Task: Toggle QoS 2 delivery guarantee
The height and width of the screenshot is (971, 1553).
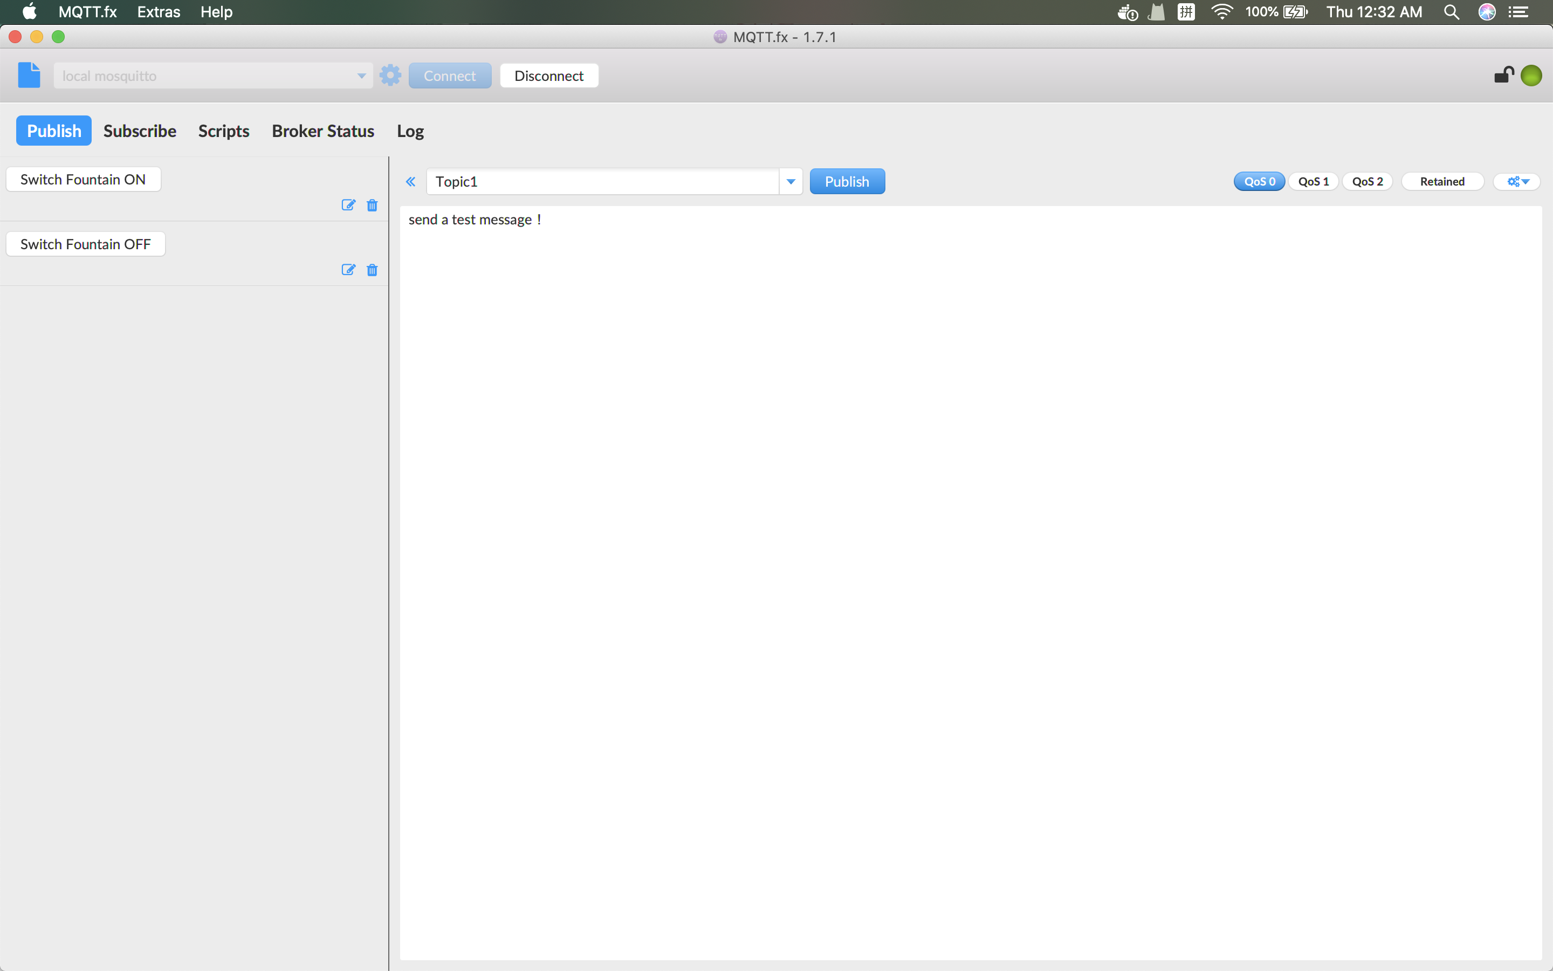Action: [x=1365, y=181]
